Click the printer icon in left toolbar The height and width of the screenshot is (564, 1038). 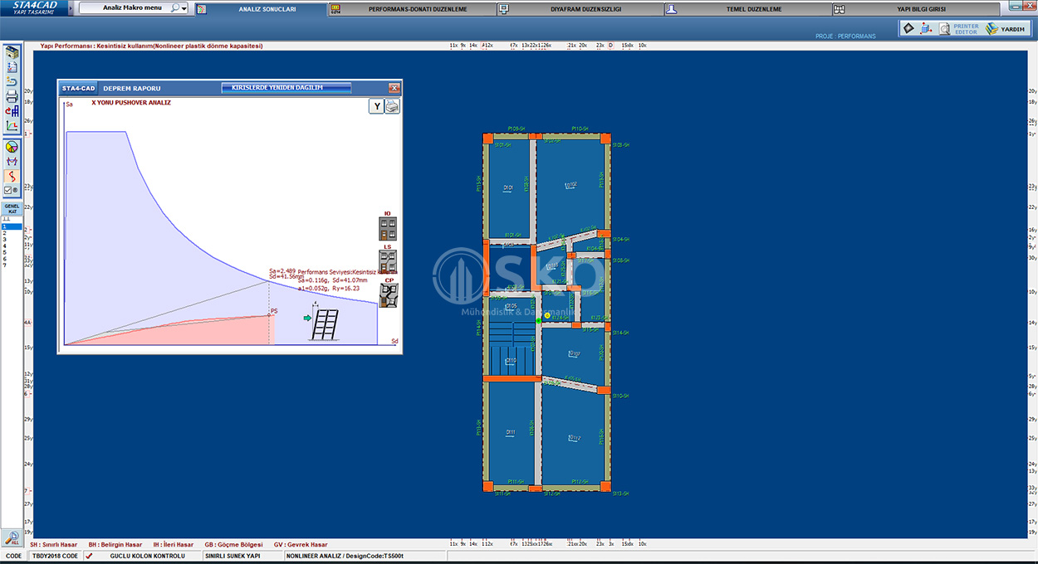pos(12,96)
